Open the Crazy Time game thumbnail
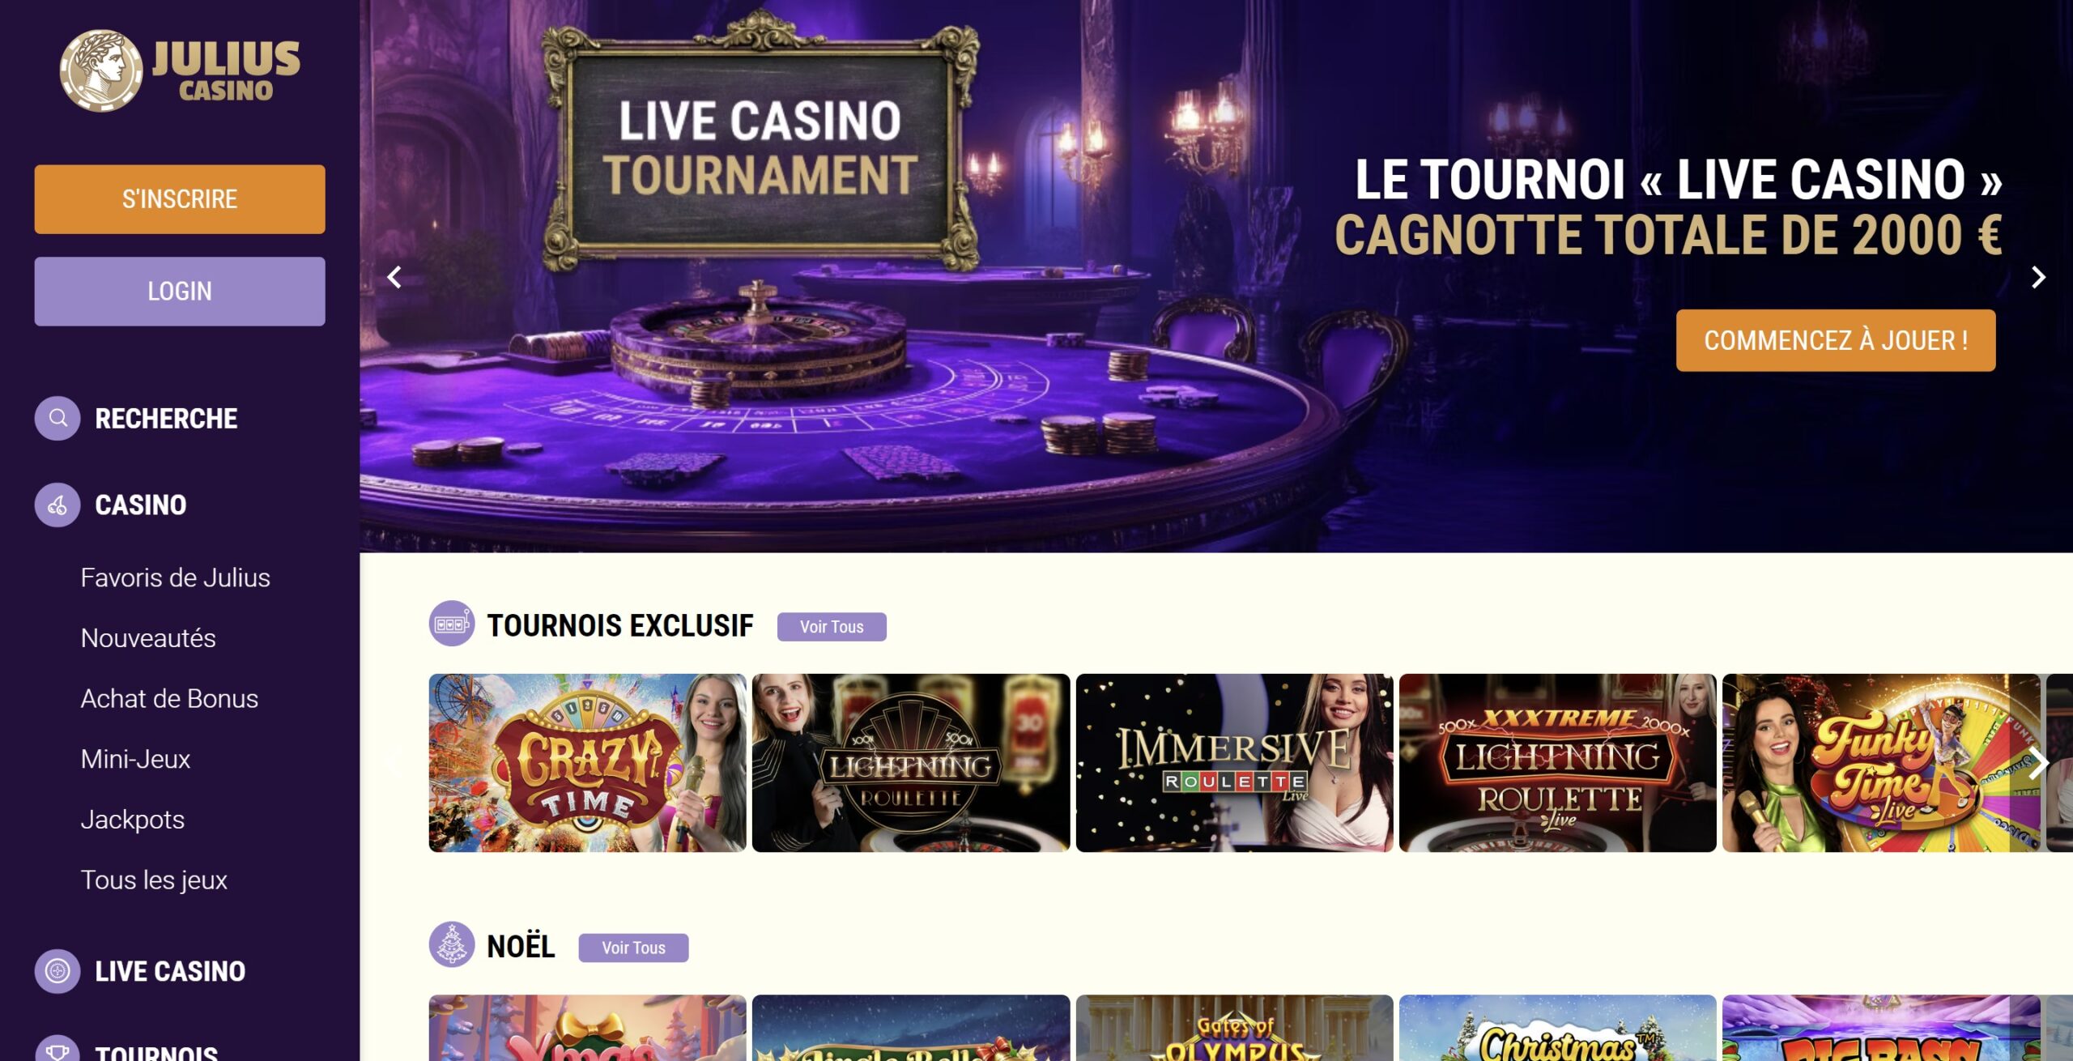 point(587,763)
